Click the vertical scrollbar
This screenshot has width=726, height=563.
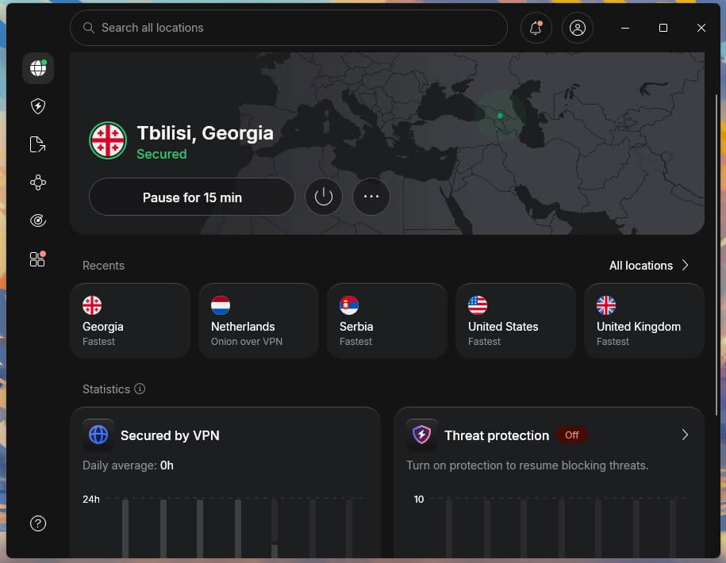(716, 255)
